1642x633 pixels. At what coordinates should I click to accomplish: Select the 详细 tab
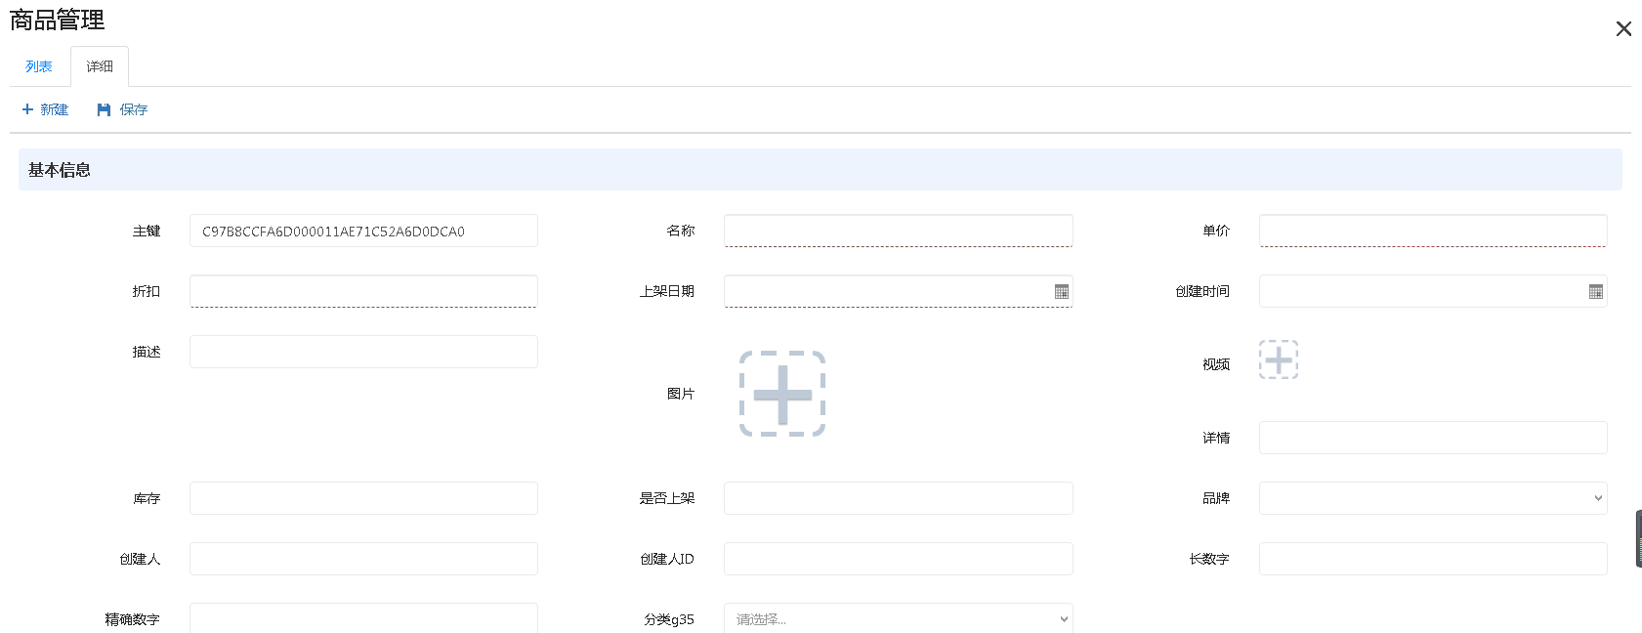(x=100, y=66)
